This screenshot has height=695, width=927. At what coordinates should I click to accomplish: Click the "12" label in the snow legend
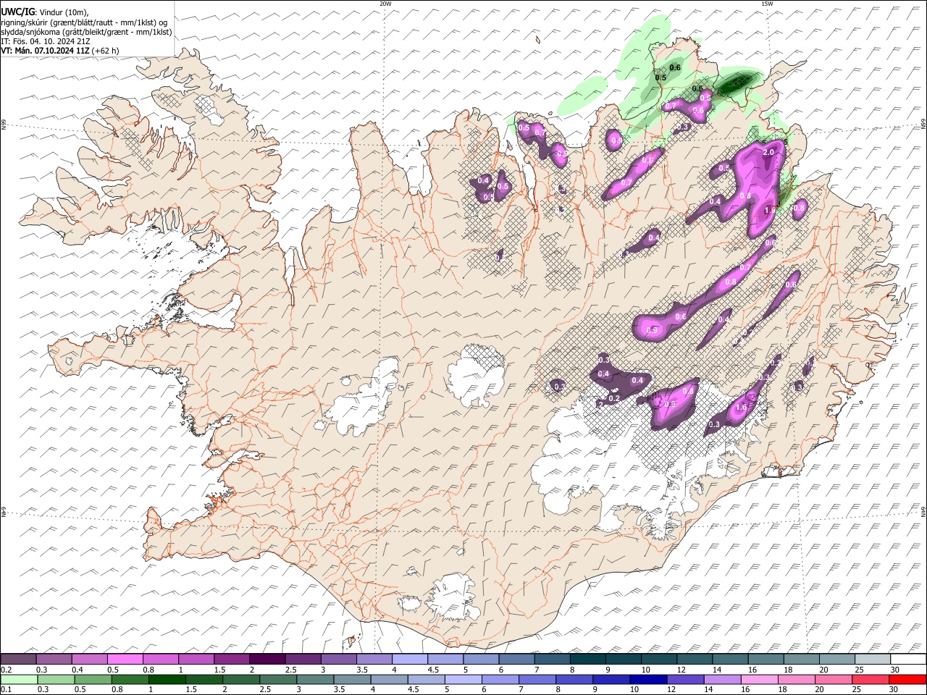point(680,670)
